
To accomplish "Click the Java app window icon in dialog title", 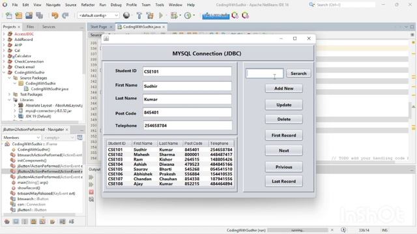I will coord(106,39).
